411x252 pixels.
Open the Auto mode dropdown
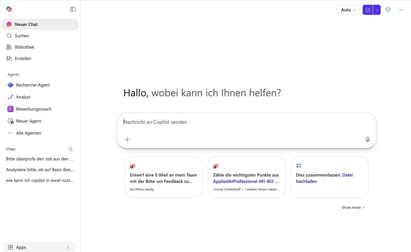348,10
